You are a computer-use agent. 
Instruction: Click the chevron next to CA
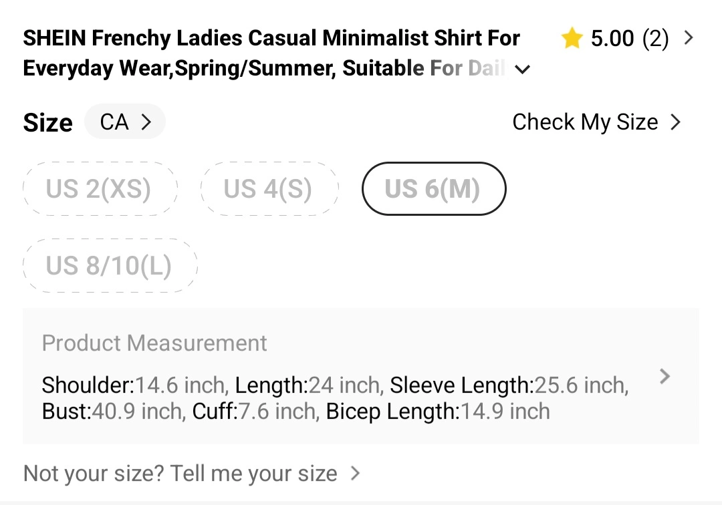point(146,122)
